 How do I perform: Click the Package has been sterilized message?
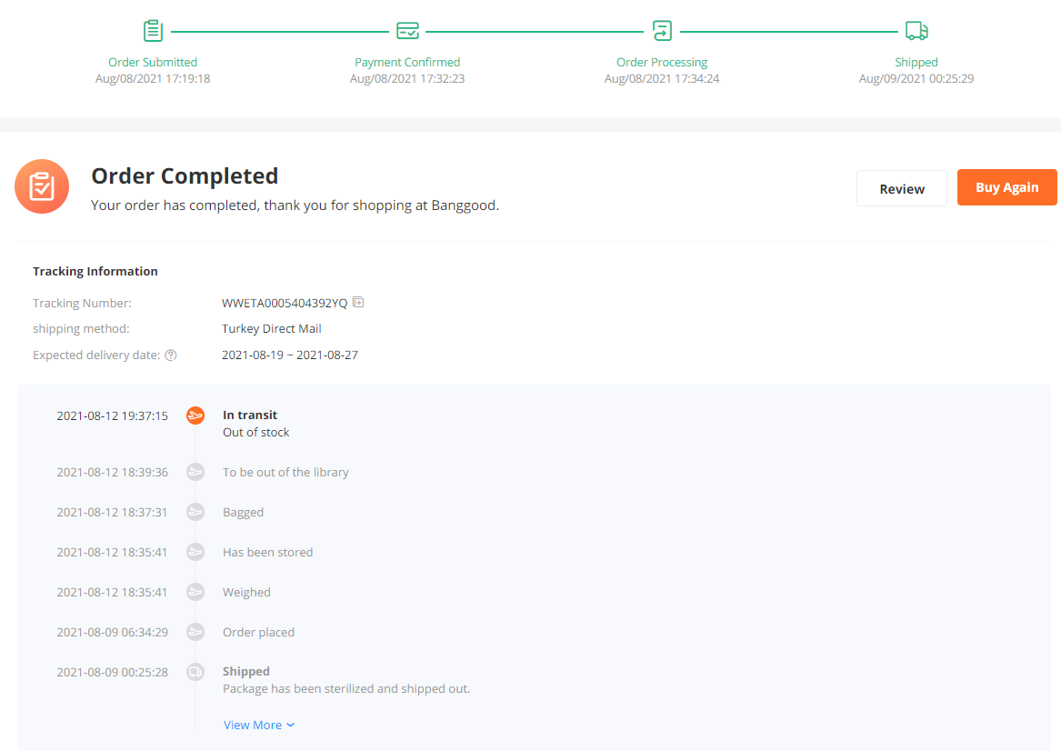346,689
